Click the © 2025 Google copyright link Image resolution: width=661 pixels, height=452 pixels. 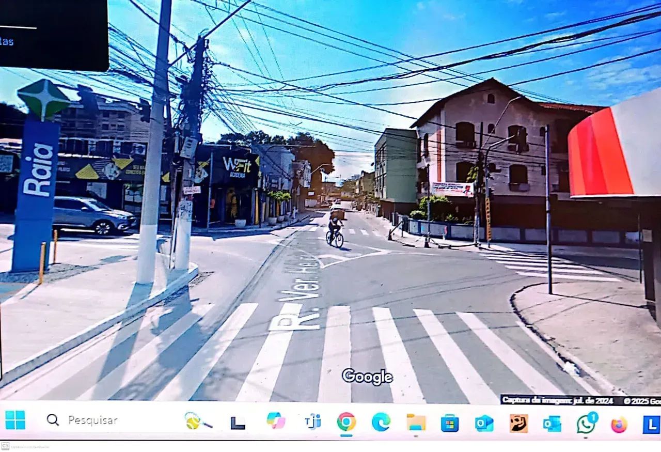(x=641, y=401)
